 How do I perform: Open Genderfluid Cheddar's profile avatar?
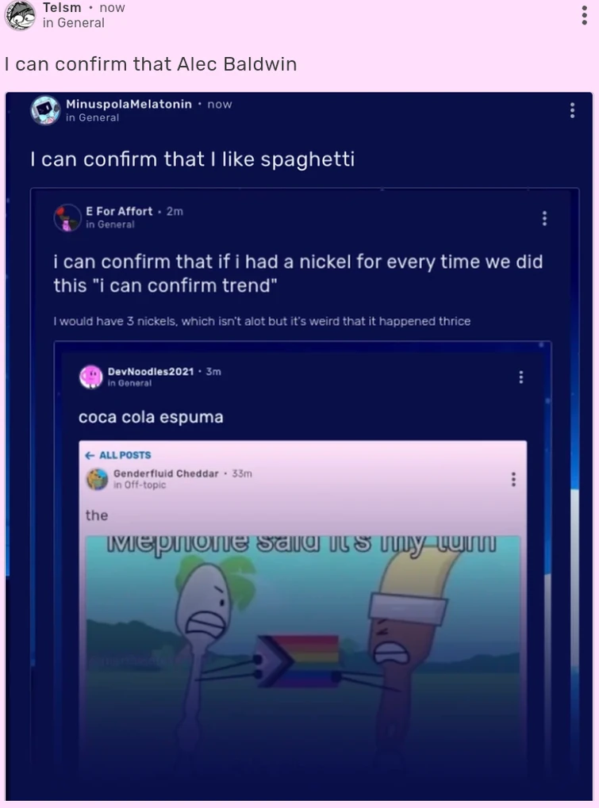97,477
